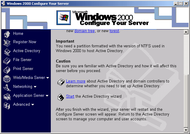Screen dimensions: 190x134
Task: Select Active Directory in sidebar
Action: [x=27, y=51]
